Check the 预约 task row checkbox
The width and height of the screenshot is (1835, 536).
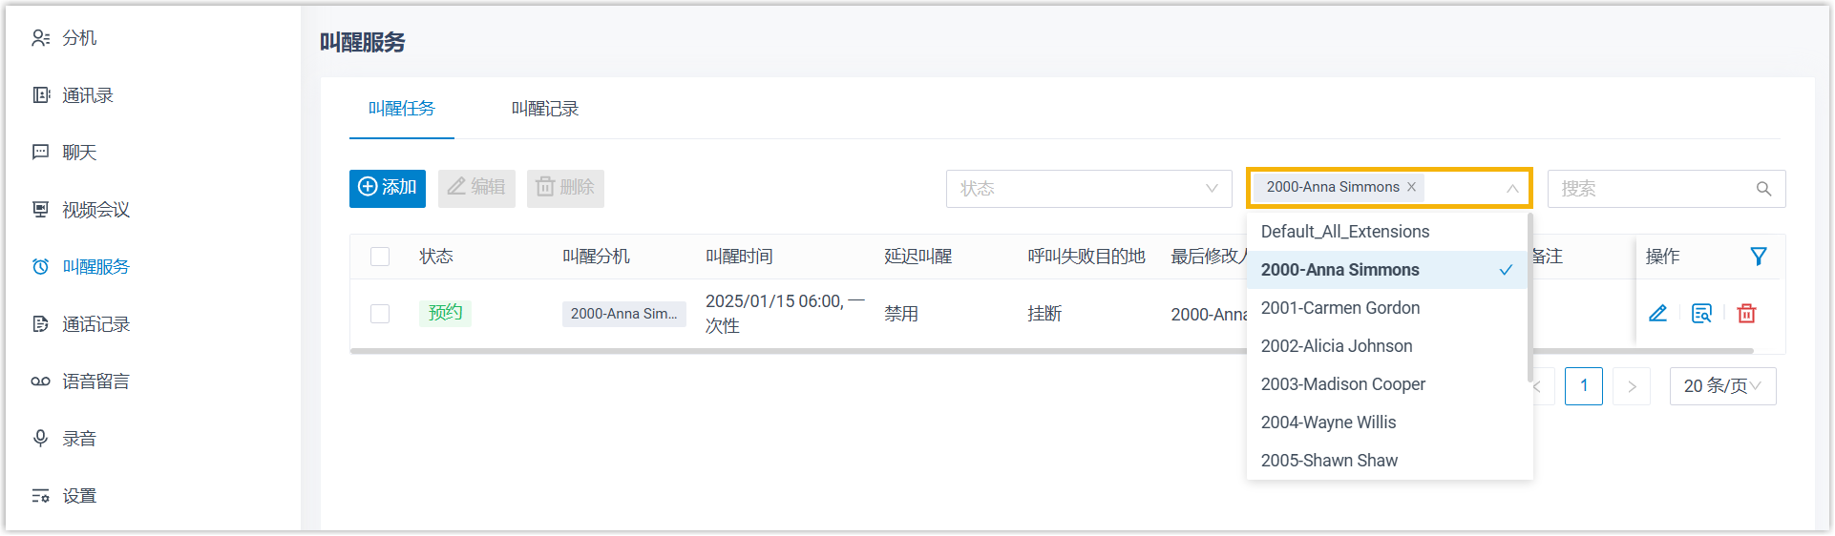(x=380, y=314)
